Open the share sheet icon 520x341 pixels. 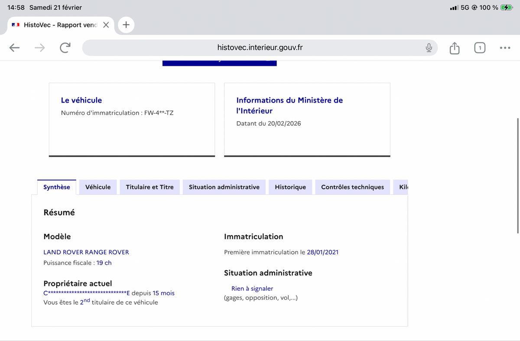tap(454, 48)
